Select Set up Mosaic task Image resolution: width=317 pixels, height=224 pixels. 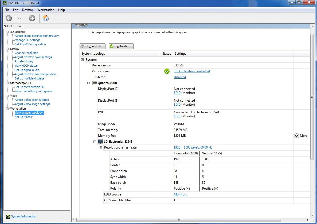coord(24,117)
